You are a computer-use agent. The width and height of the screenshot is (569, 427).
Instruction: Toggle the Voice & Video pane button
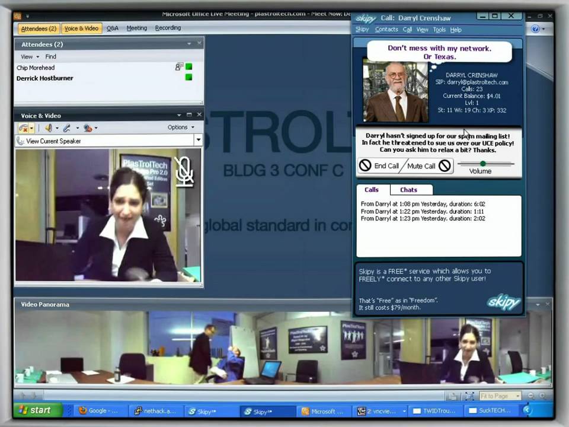[x=81, y=28]
